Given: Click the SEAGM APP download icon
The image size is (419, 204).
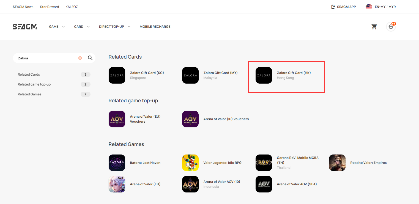Looking at the screenshot, I should pos(333,7).
